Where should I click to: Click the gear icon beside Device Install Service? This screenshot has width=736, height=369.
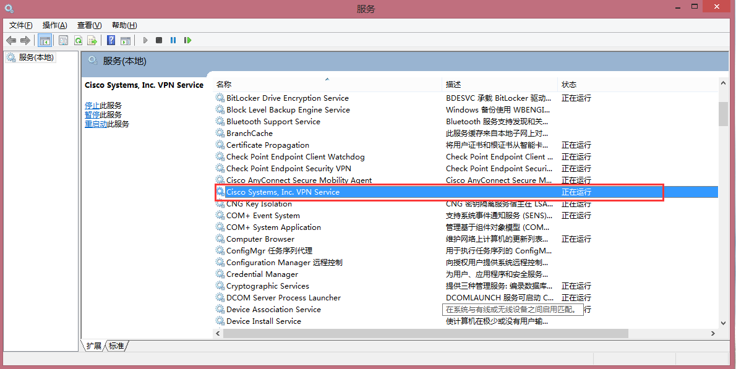point(220,321)
